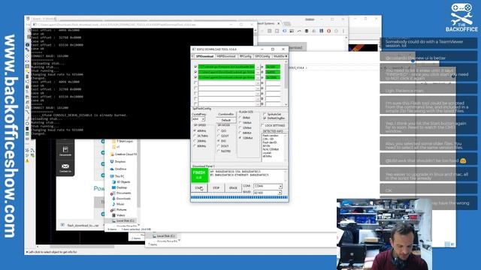Screen dimensions: 481x270
Task: Browse for second firmware file with ellipsis button
Action: click(258, 72)
